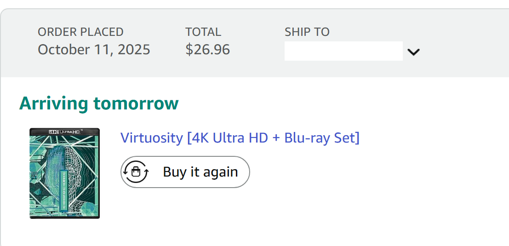Click the word Virtuosity in the product title
Screen dimensions: 509x246
point(151,137)
